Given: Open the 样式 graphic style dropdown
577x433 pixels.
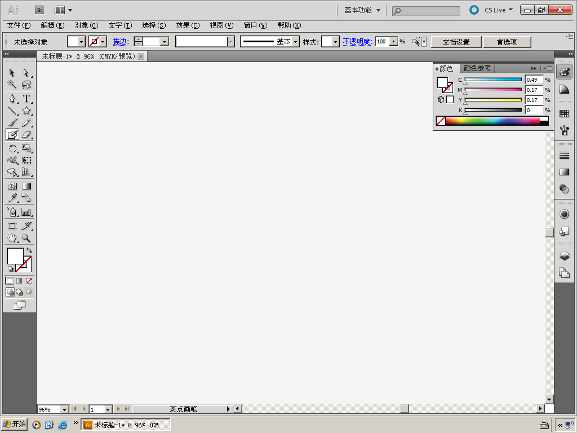Looking at the screenshot, I should (335, 42).
